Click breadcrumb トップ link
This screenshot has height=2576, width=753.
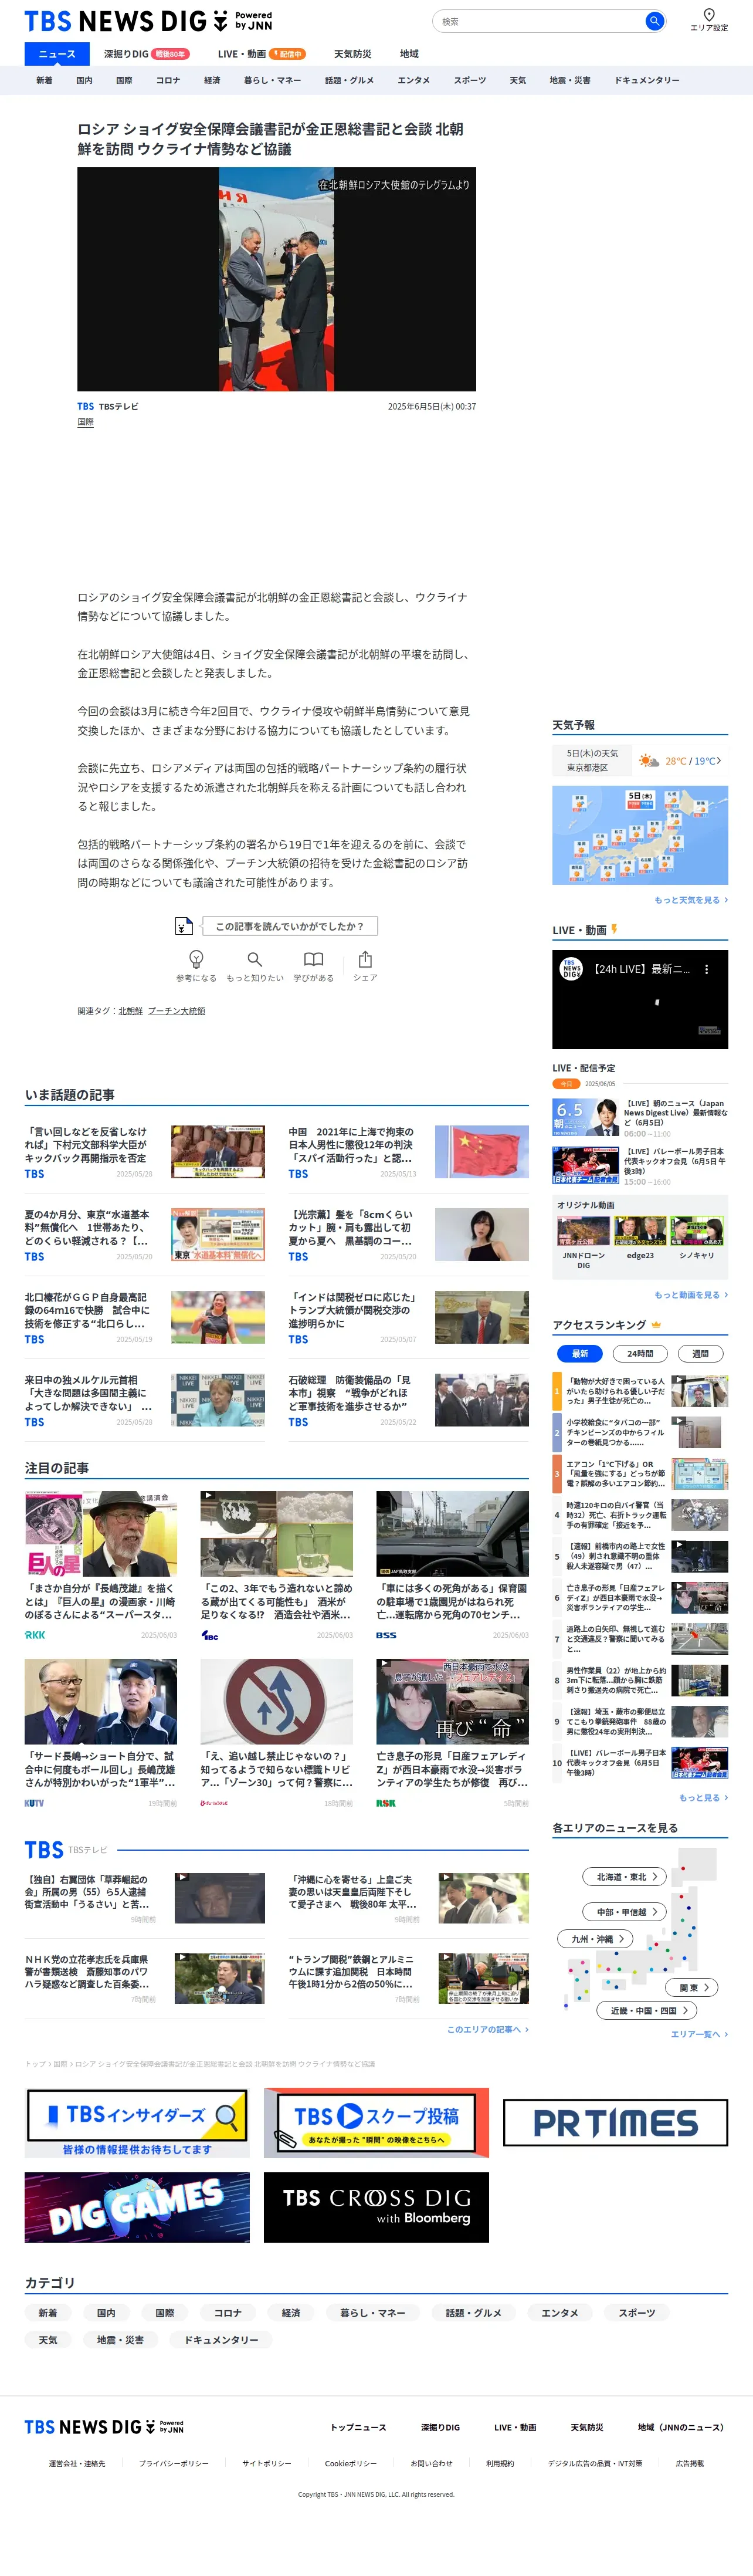[35, 2063]
